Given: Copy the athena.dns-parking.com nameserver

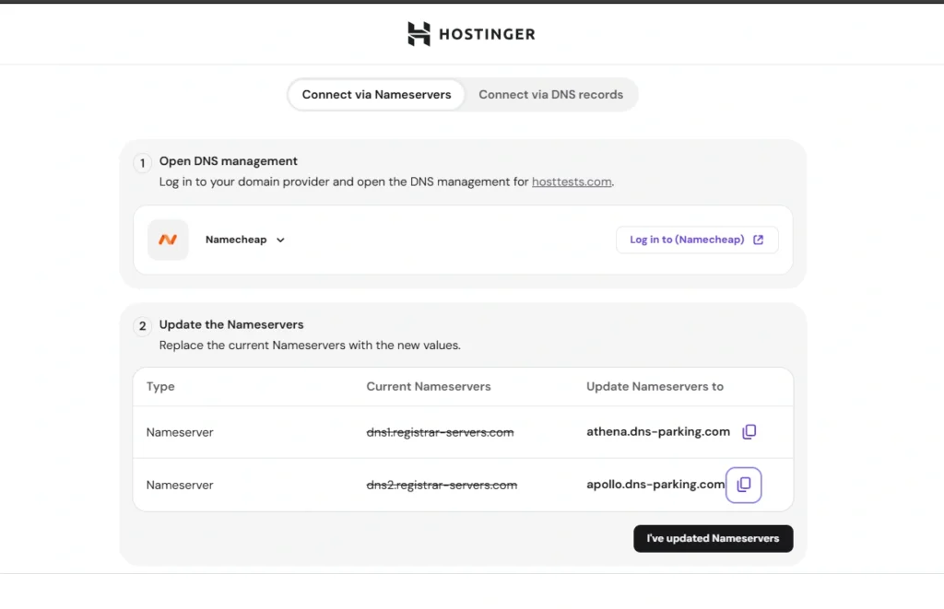Looking at the screenshot, I should point(749,431).
